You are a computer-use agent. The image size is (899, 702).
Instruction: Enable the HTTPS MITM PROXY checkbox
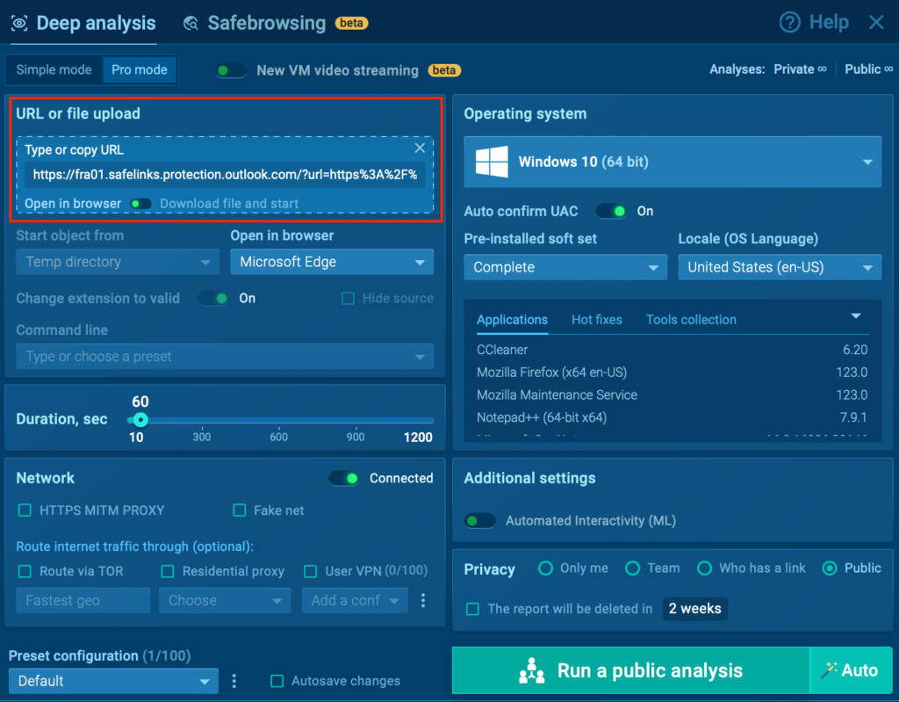pyautogui.click(x=25, y=510)
